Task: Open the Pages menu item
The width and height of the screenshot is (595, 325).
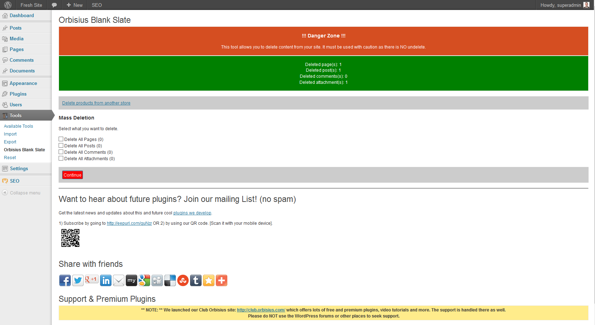Action: point(17,49)
